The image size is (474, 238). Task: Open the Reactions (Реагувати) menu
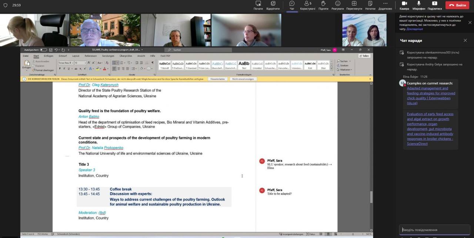point(337,5)
